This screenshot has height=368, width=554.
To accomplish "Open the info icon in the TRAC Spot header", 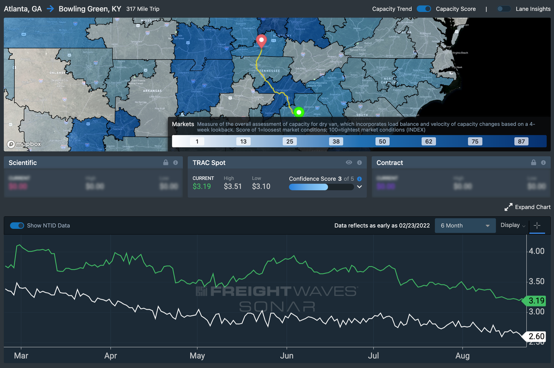I will (x=359, y=163).
